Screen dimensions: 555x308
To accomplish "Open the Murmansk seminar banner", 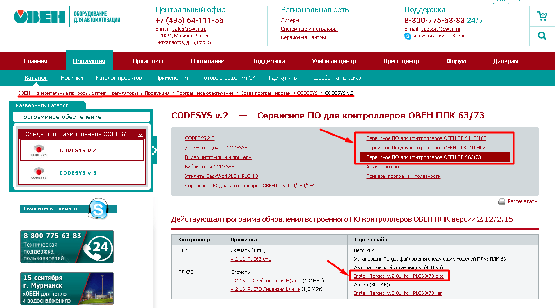I will 67,289.
